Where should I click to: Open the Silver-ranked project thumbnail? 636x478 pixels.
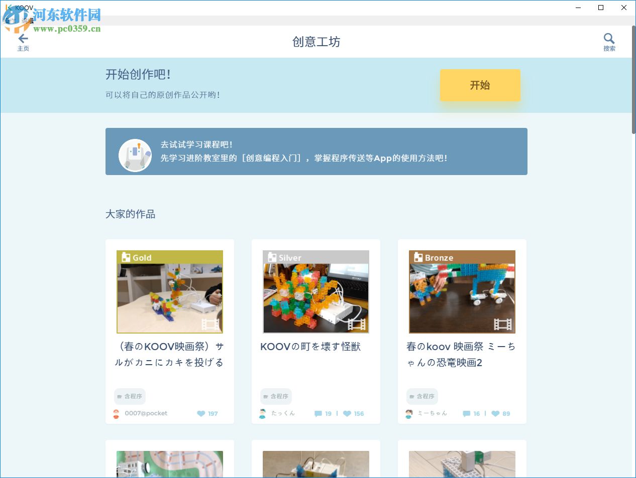pos(316,291)
